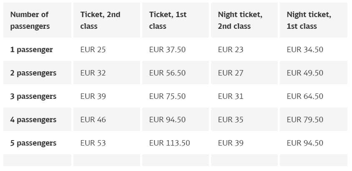Select the "2 passengers" row label

point(33,73)
